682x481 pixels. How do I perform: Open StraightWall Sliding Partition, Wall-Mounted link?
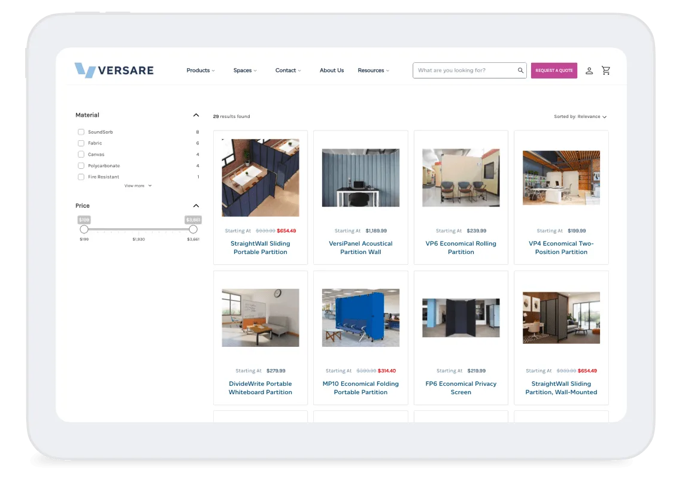pos(561,388)
